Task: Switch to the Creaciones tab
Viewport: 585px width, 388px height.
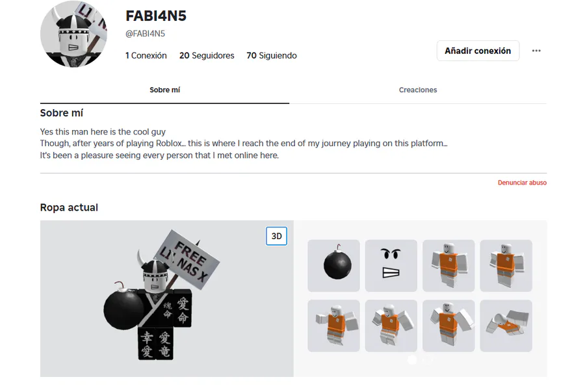Action: 418,90
